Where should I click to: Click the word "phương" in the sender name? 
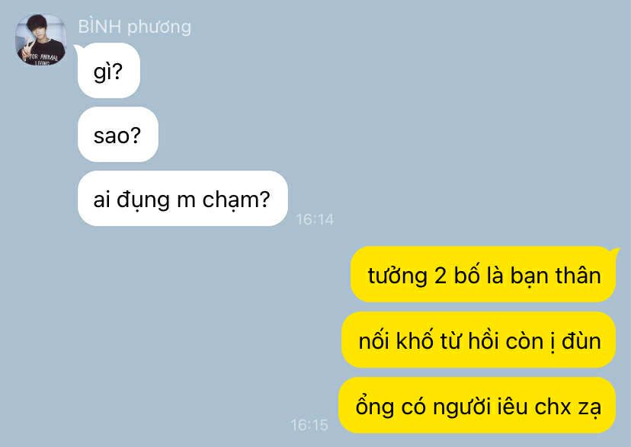[x=159, y=27]
